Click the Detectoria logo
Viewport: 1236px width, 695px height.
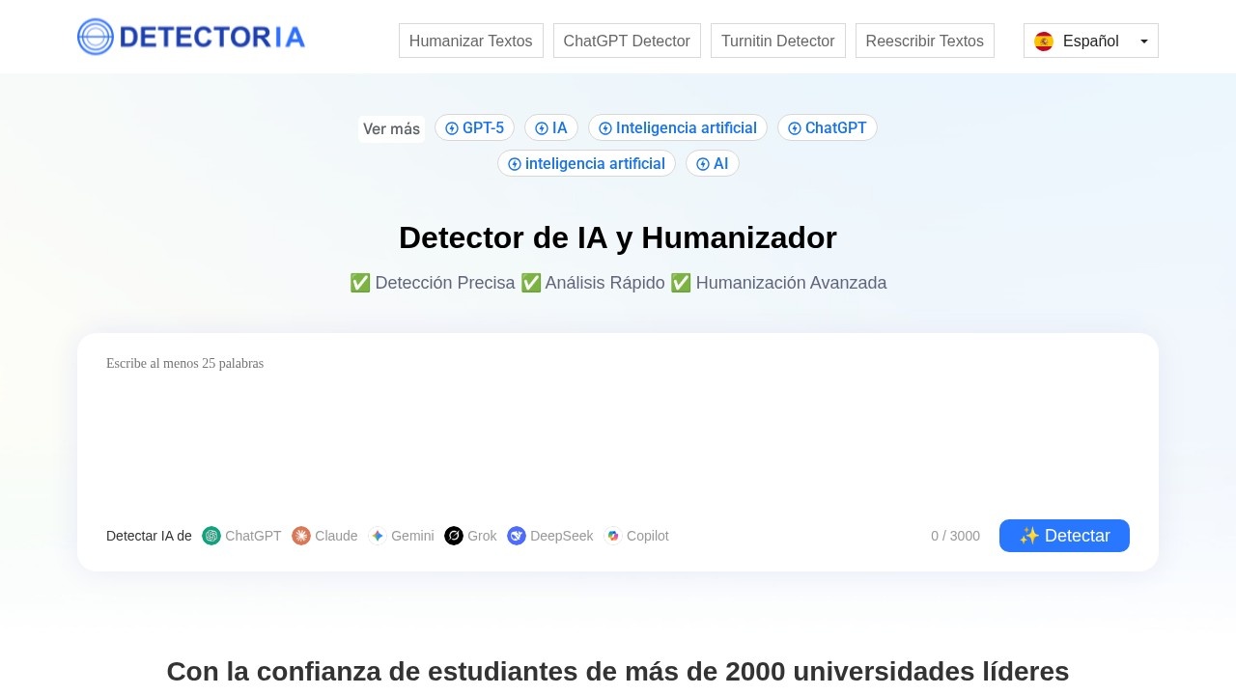[190, 37]
